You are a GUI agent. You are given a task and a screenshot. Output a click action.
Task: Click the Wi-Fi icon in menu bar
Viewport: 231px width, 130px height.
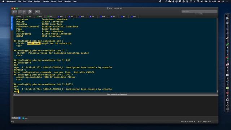[198, 1]
